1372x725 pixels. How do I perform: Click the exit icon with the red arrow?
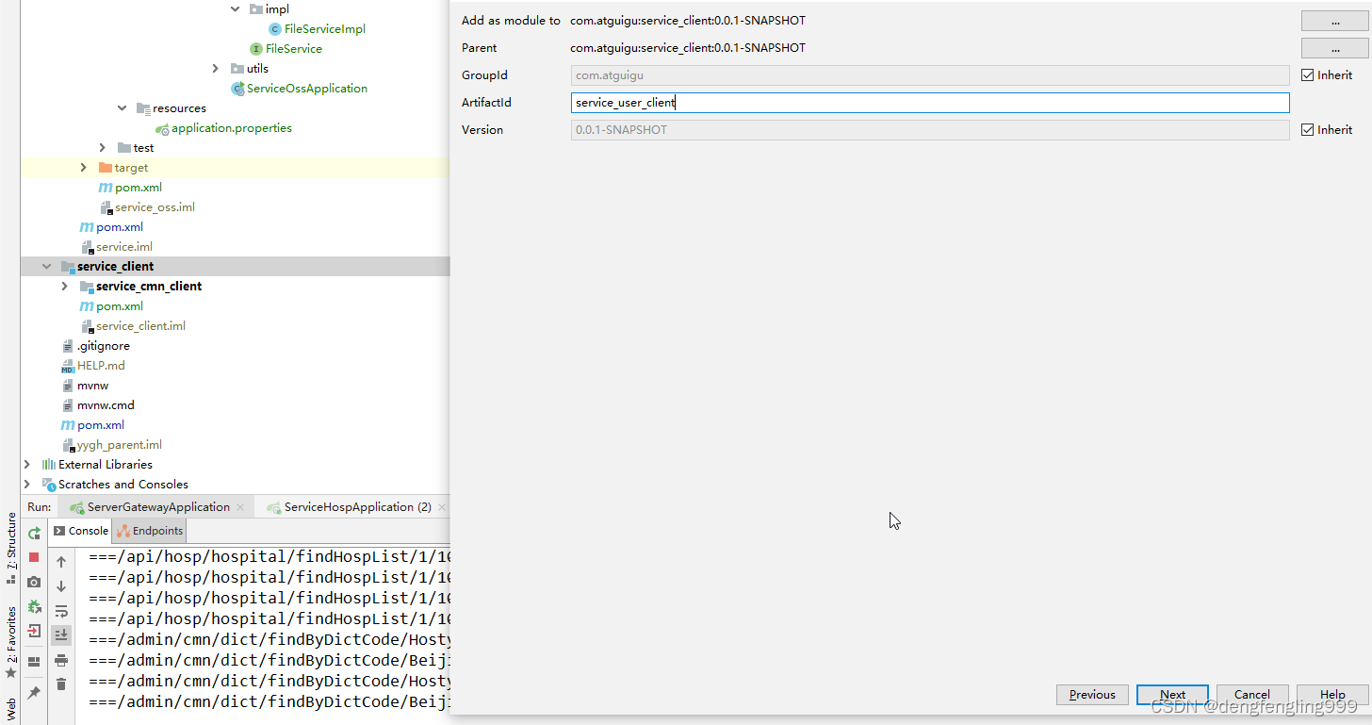click(34, 631)
